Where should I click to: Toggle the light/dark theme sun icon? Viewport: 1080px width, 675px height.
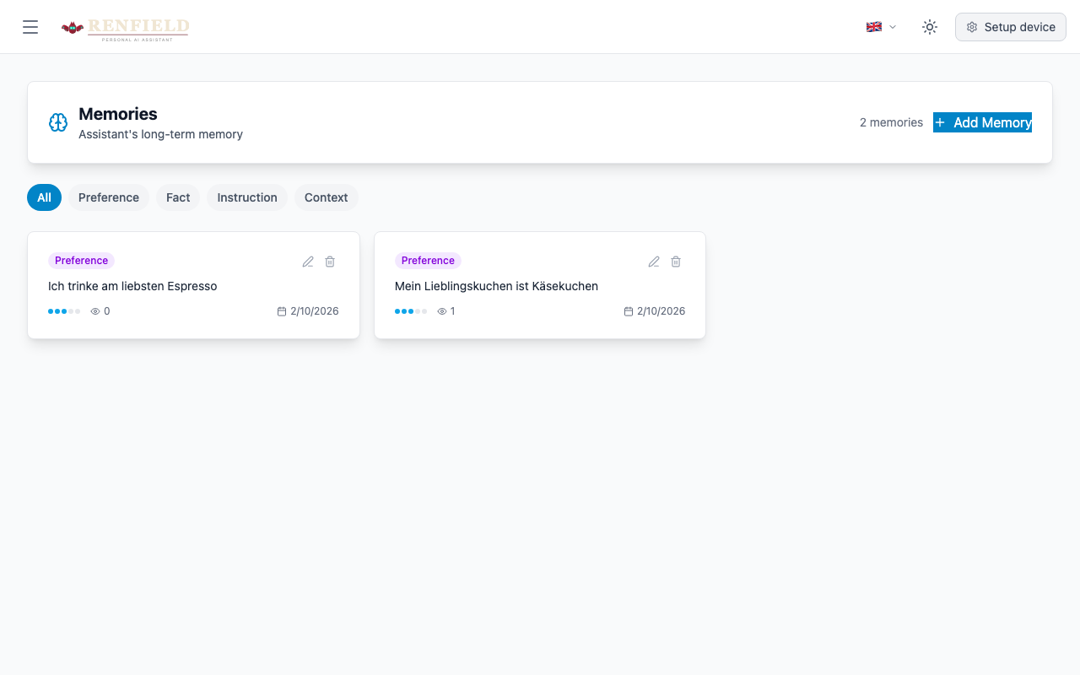click(x=929, y=27)
